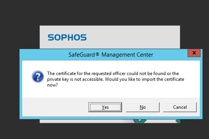Click Yes to import the certificate
This screenshot has height=139, width=209.
(x=105, y=107)
